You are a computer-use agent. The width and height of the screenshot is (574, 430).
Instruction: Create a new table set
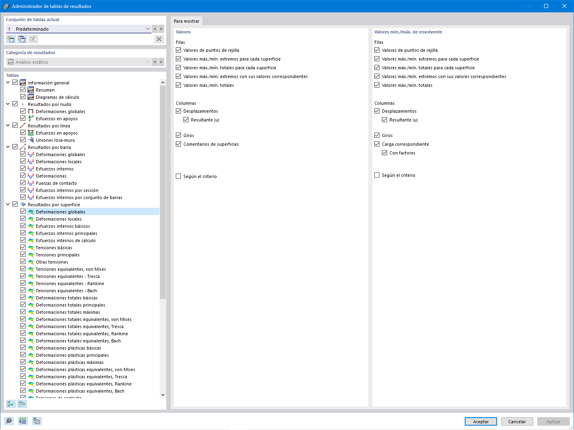[x=11, y=39]
